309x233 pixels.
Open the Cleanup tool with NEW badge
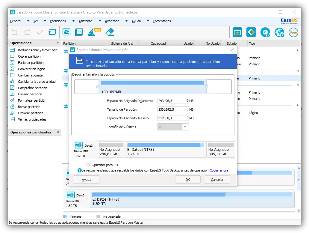(92, 32)
